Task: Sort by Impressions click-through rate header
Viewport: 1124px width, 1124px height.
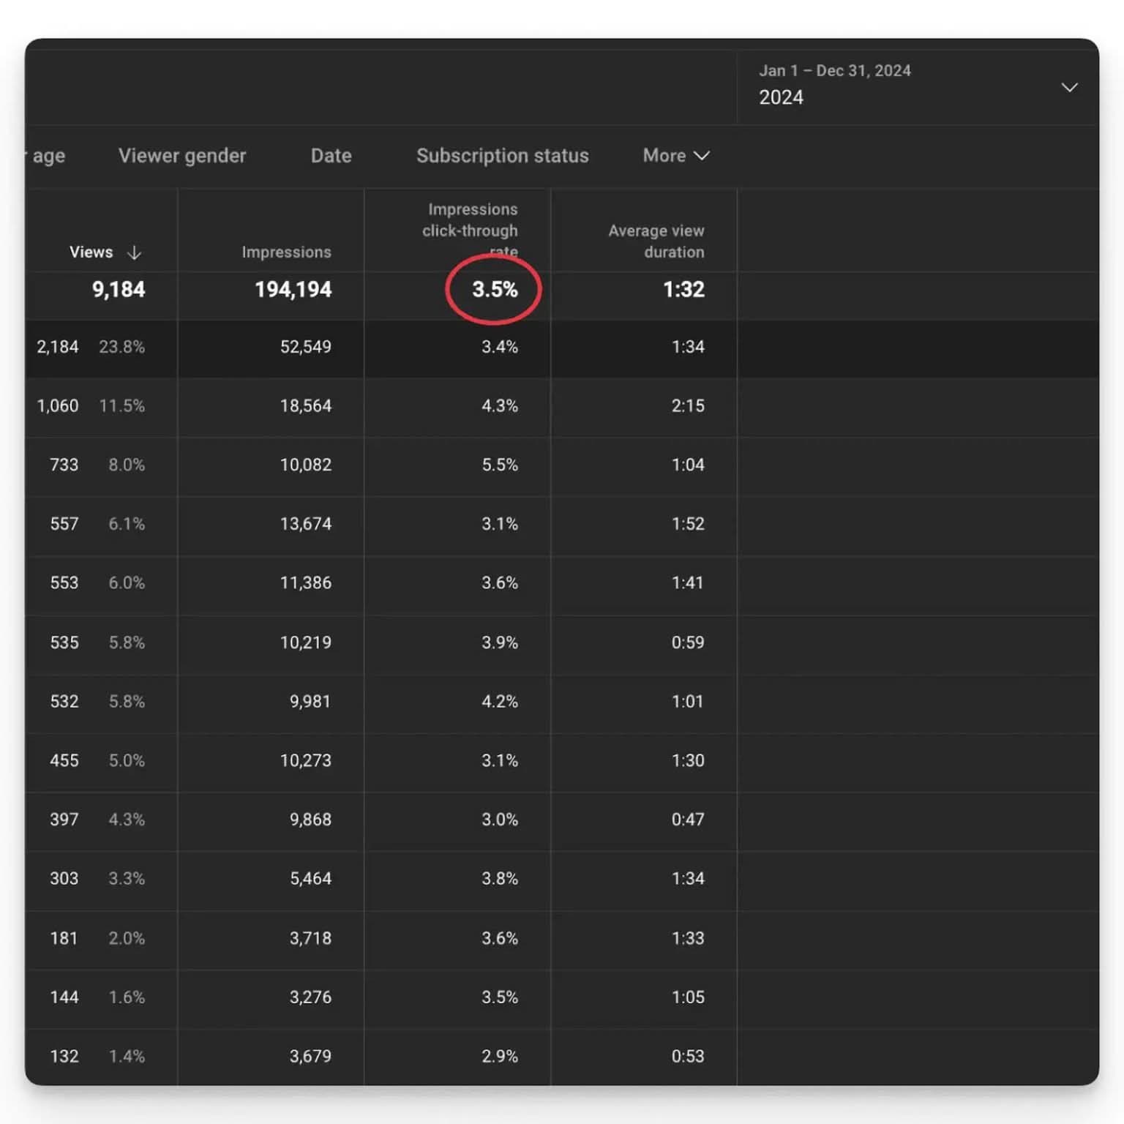Action: coord(470,231)
